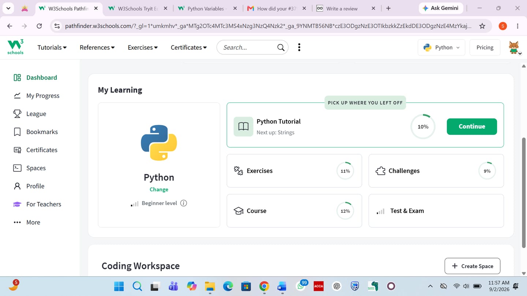Click the browser address bar URL
Screen dimensions: 527x296
(268, 26)
